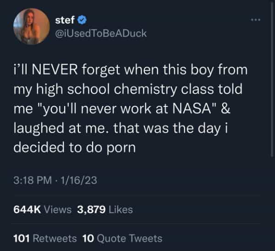View the 101 retweets number
This screenshot has height=251, width=275.
coord(22,238)
